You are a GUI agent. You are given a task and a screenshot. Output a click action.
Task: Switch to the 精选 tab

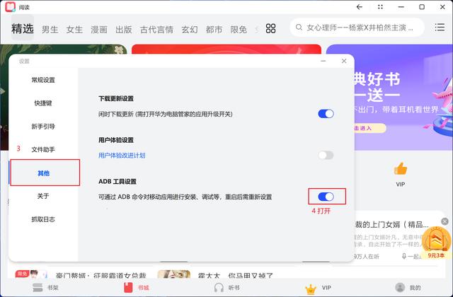coord(23,28)
